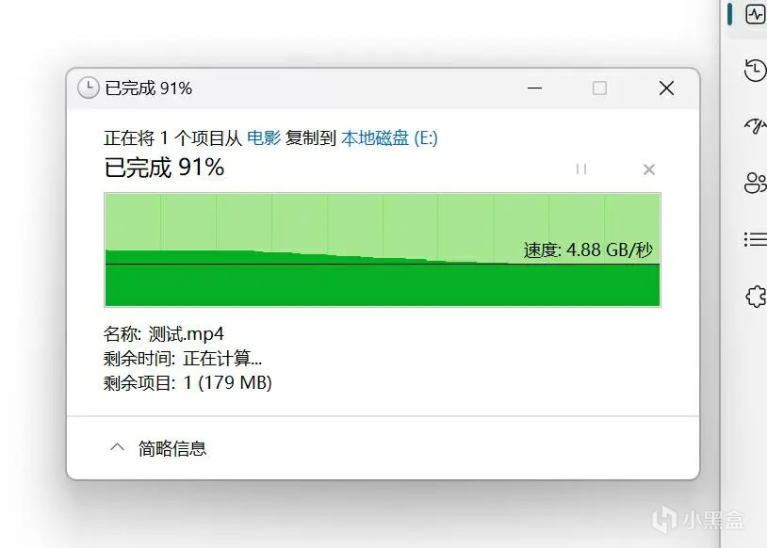This screenshot has width=767, height=548.
Task: Open the 电影 source folder link
Action: [x=264, y=137]
